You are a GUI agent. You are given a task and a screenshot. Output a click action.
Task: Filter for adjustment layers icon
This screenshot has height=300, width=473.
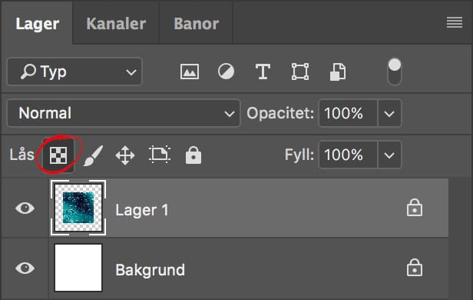point(226,72)
